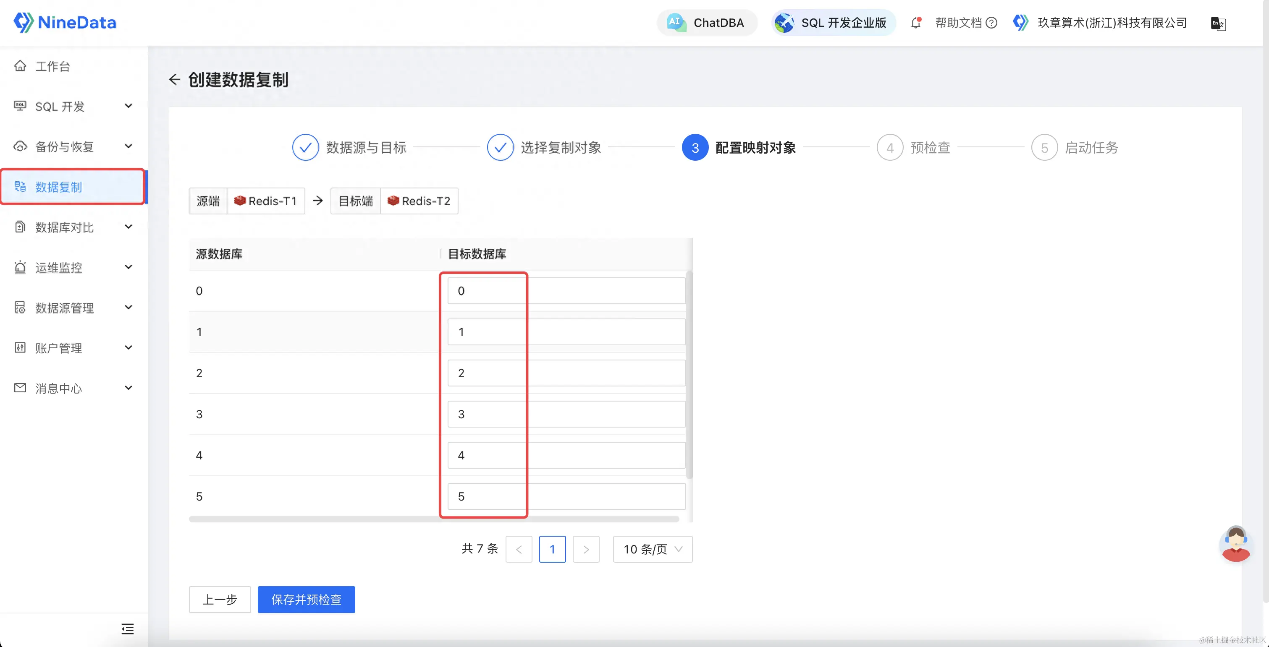This screenshot has height=647, width=1269.
Task: Open the notification bell icon
Action: [x=915, y=23]
